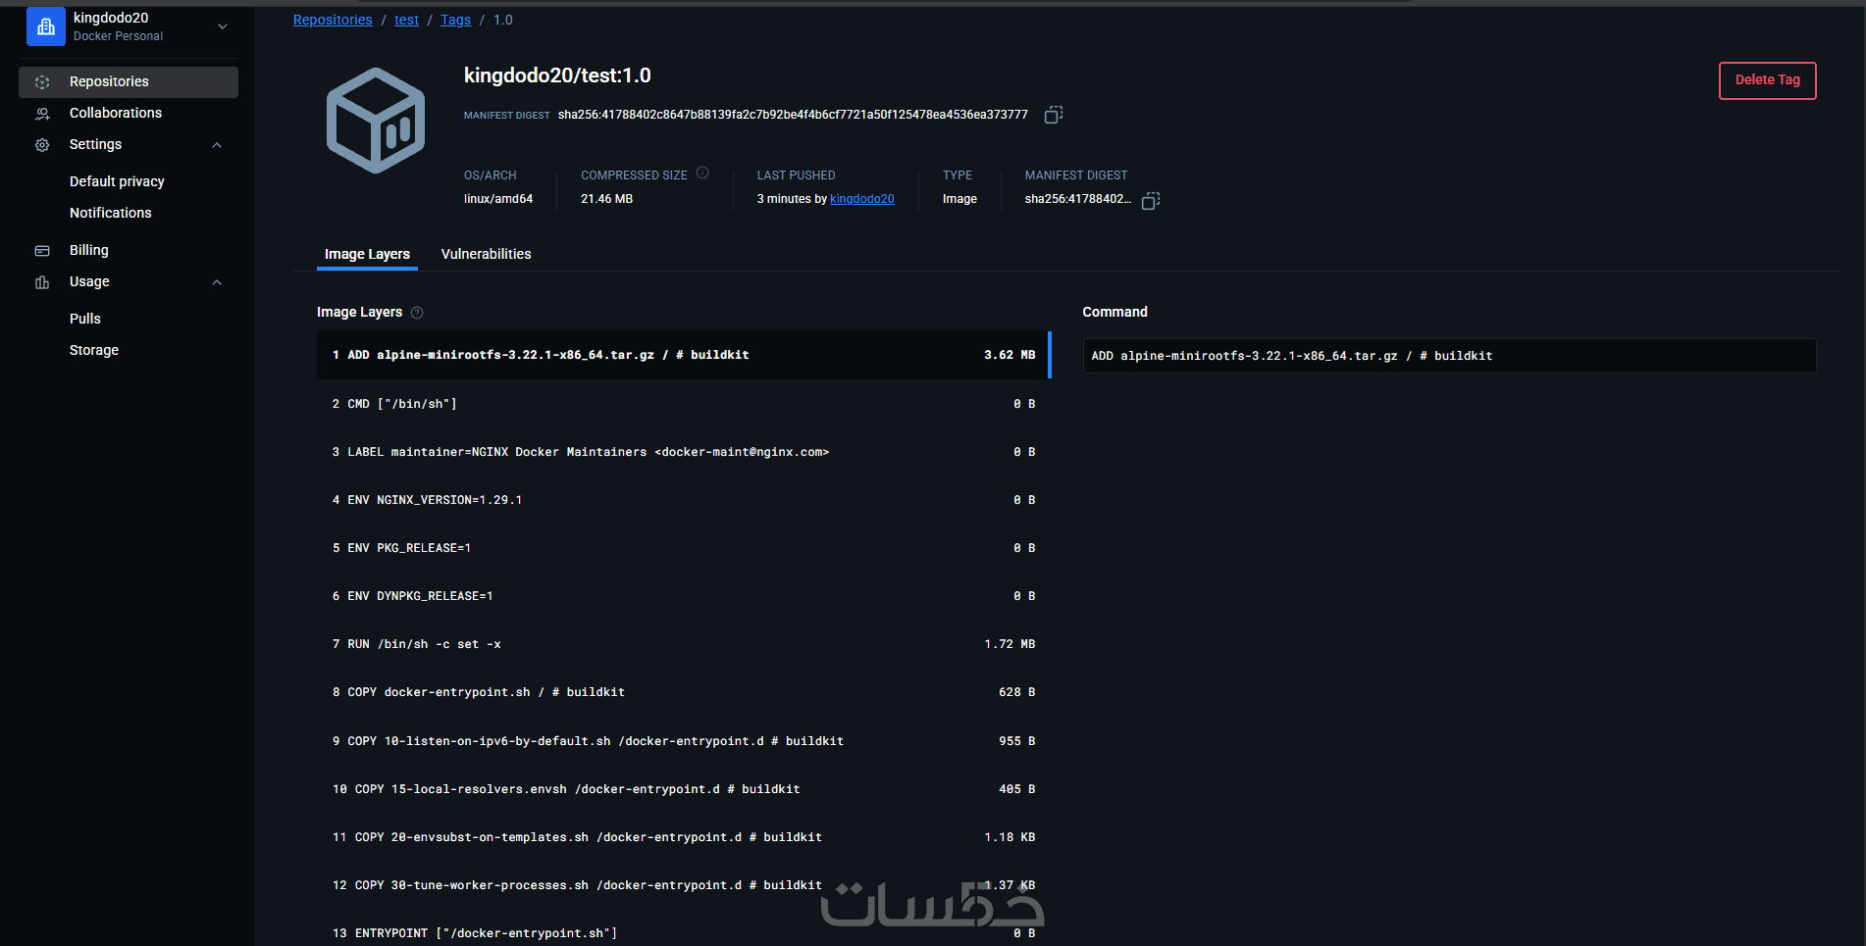Click the Command box showing ADD alpine-minirootfs
Viewport: 1866px width, 946px height.
point(1449,356)
